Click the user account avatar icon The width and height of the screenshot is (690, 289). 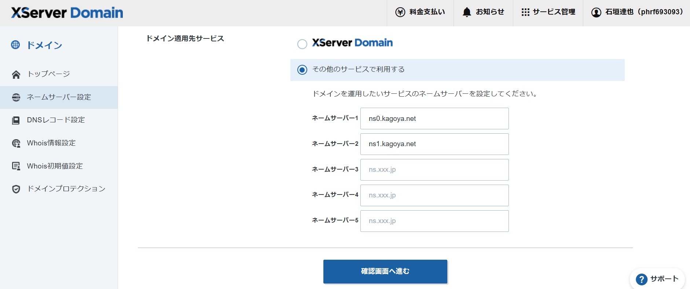coord(596,12)
